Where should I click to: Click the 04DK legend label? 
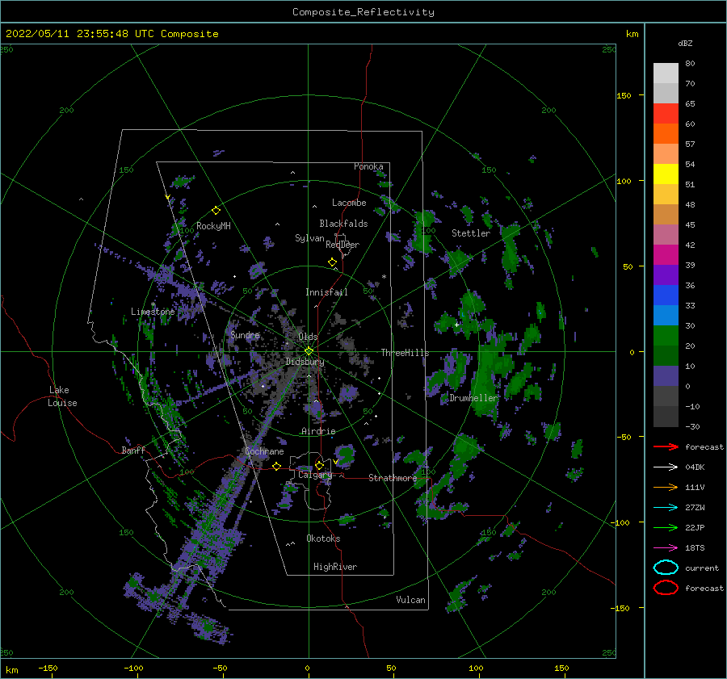point(695,467)
